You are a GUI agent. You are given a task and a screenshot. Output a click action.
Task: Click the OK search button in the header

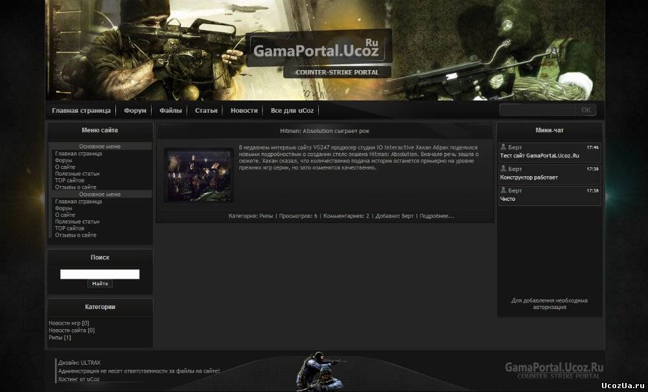[x=586, y=110]
